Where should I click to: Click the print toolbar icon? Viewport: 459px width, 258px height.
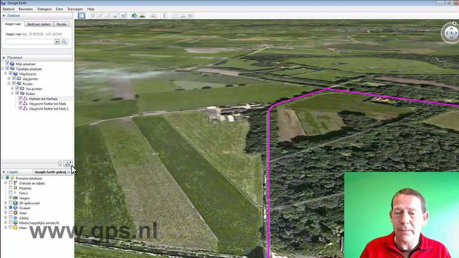(183, 15)
